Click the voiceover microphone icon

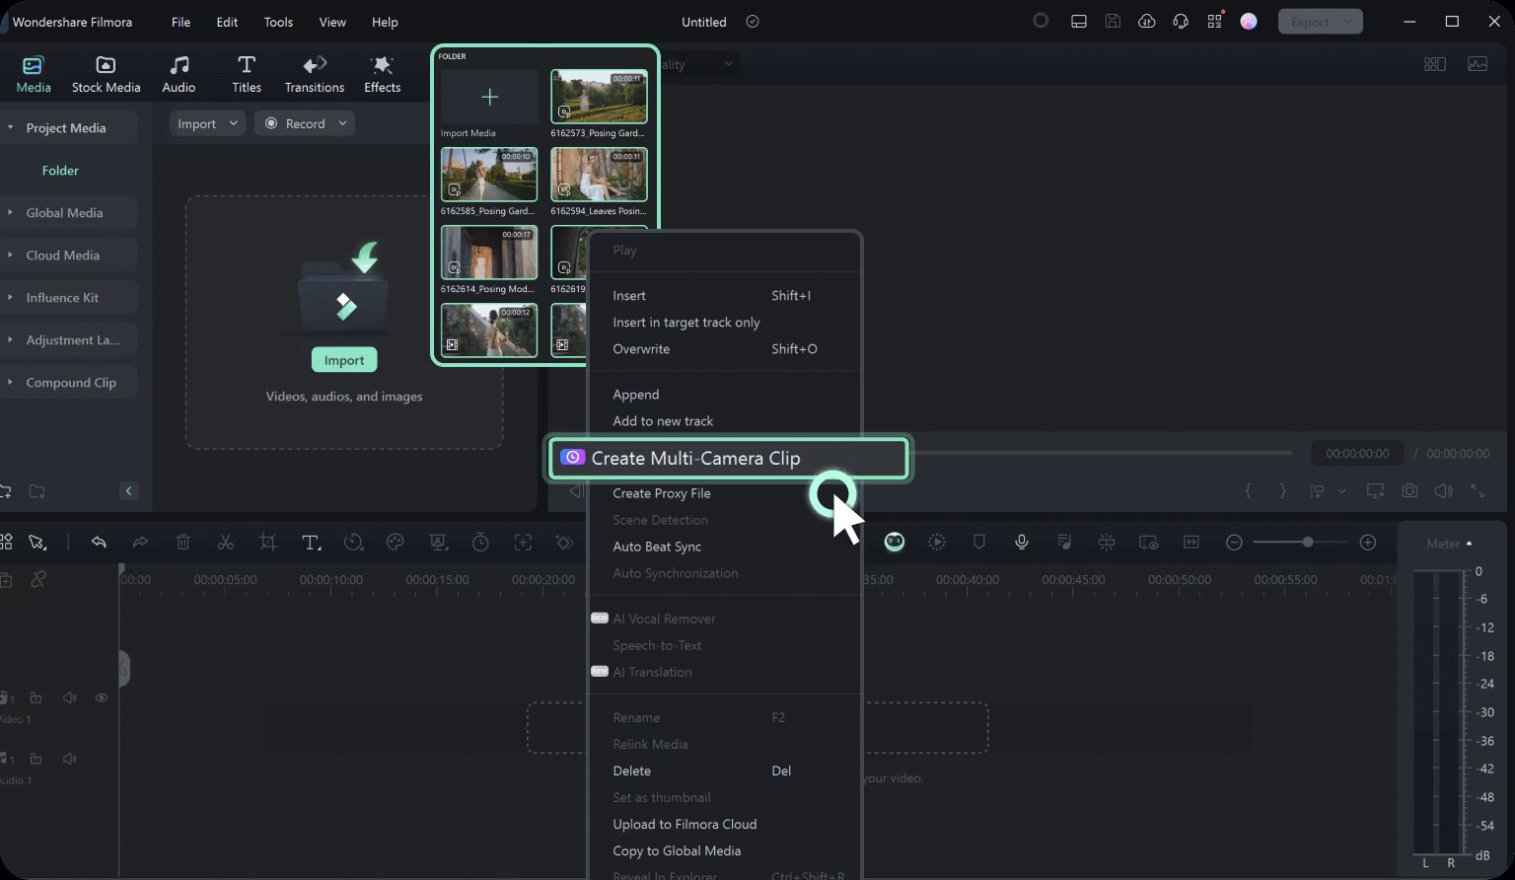click(1022, 542)
